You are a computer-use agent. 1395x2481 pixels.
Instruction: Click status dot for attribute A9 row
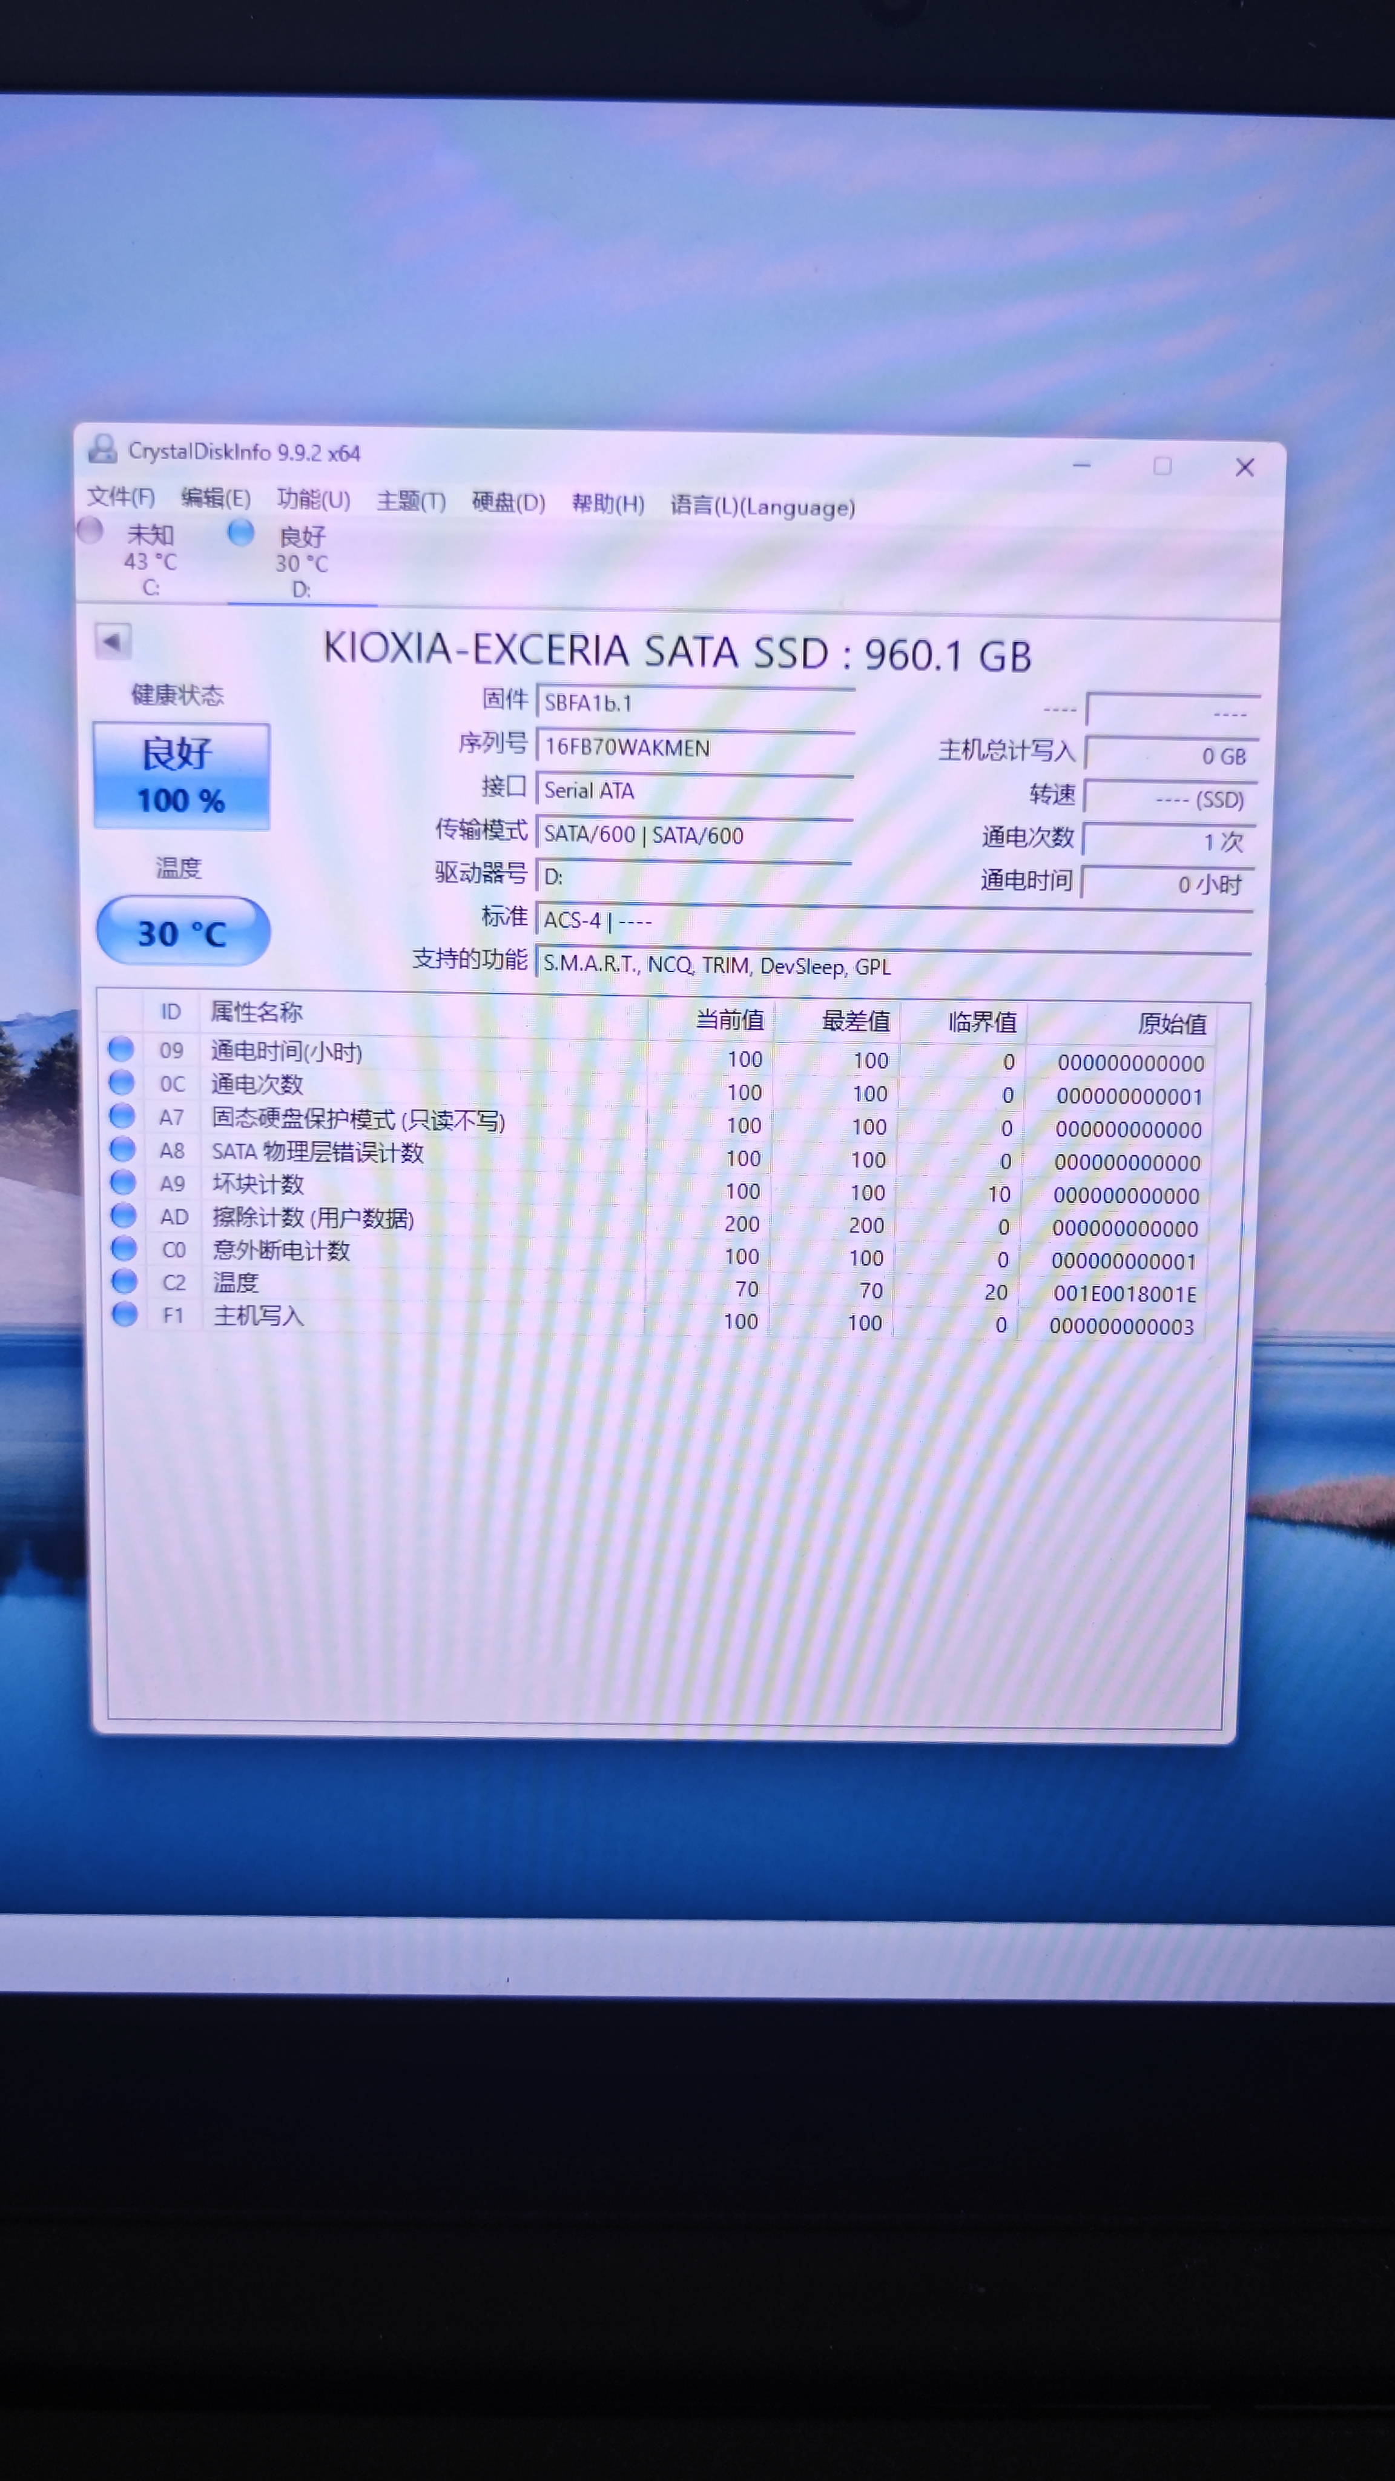[124, 1182]
